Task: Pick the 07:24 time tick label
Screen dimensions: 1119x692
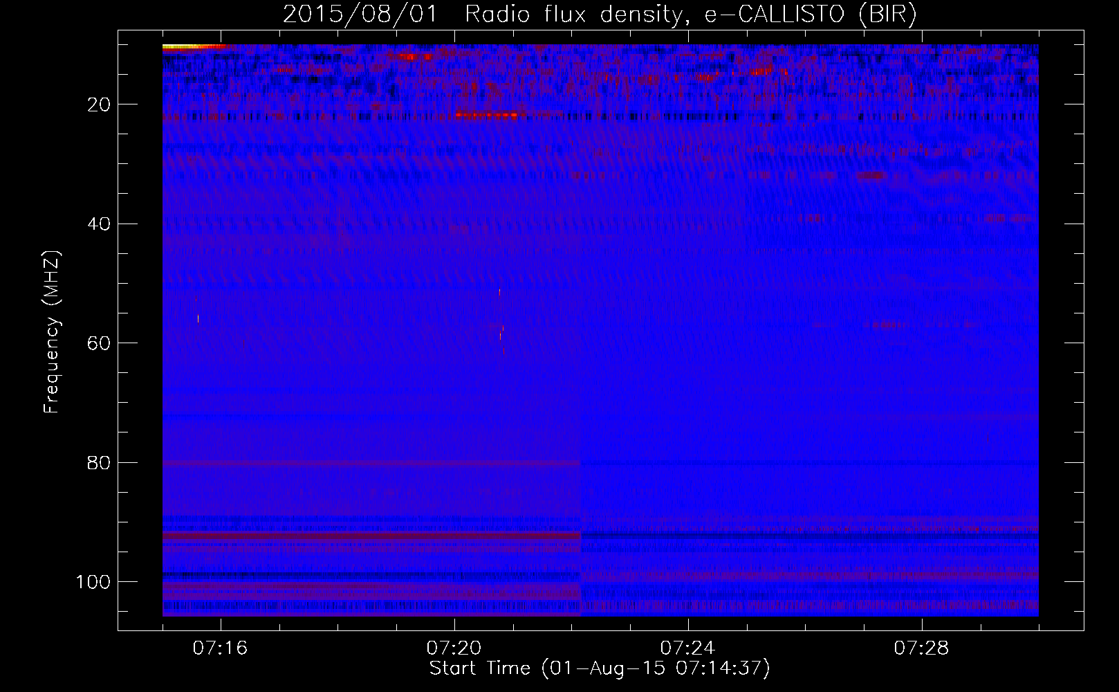Action: pyautogui.click(x=687, y=648)
